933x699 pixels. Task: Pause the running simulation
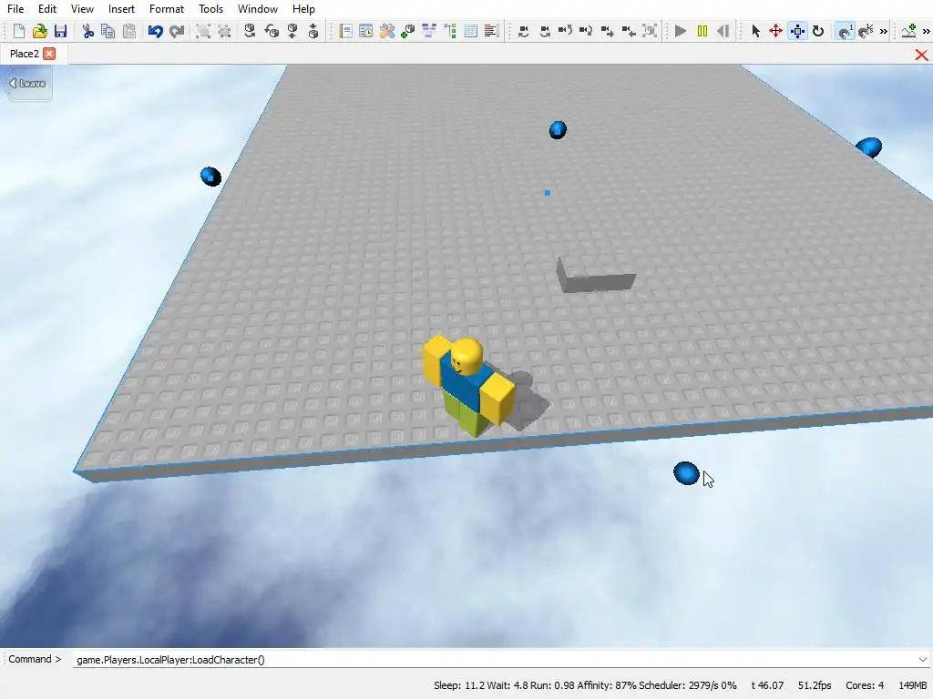tap(702, 31)
